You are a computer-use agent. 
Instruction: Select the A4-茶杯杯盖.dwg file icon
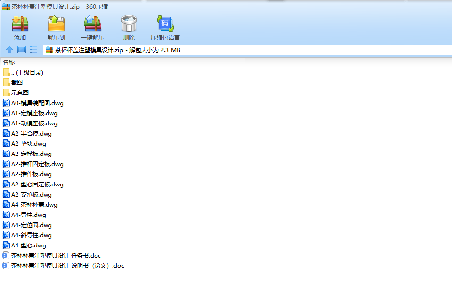pos(6,205)
